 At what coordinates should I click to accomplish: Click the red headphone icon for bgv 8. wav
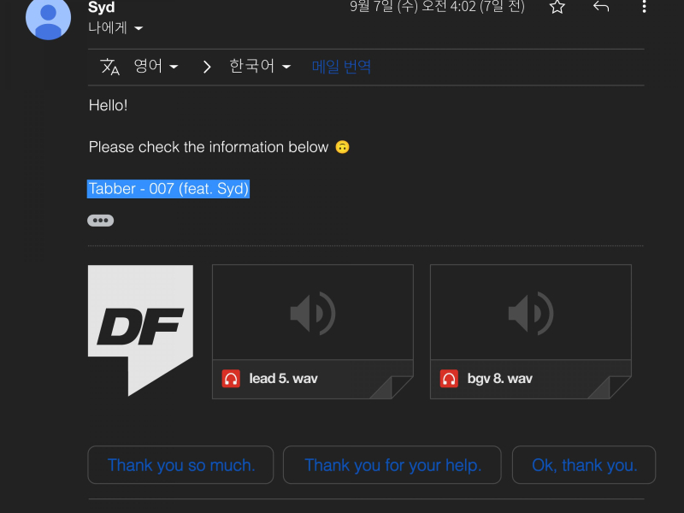click(449, 379)
